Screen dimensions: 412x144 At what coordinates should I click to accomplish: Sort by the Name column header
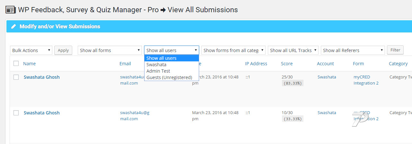pyautogui.click(x=30, y=64)
